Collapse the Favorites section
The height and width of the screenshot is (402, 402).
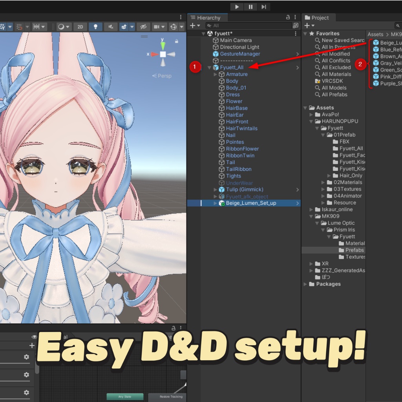click(x=305, y=34)
